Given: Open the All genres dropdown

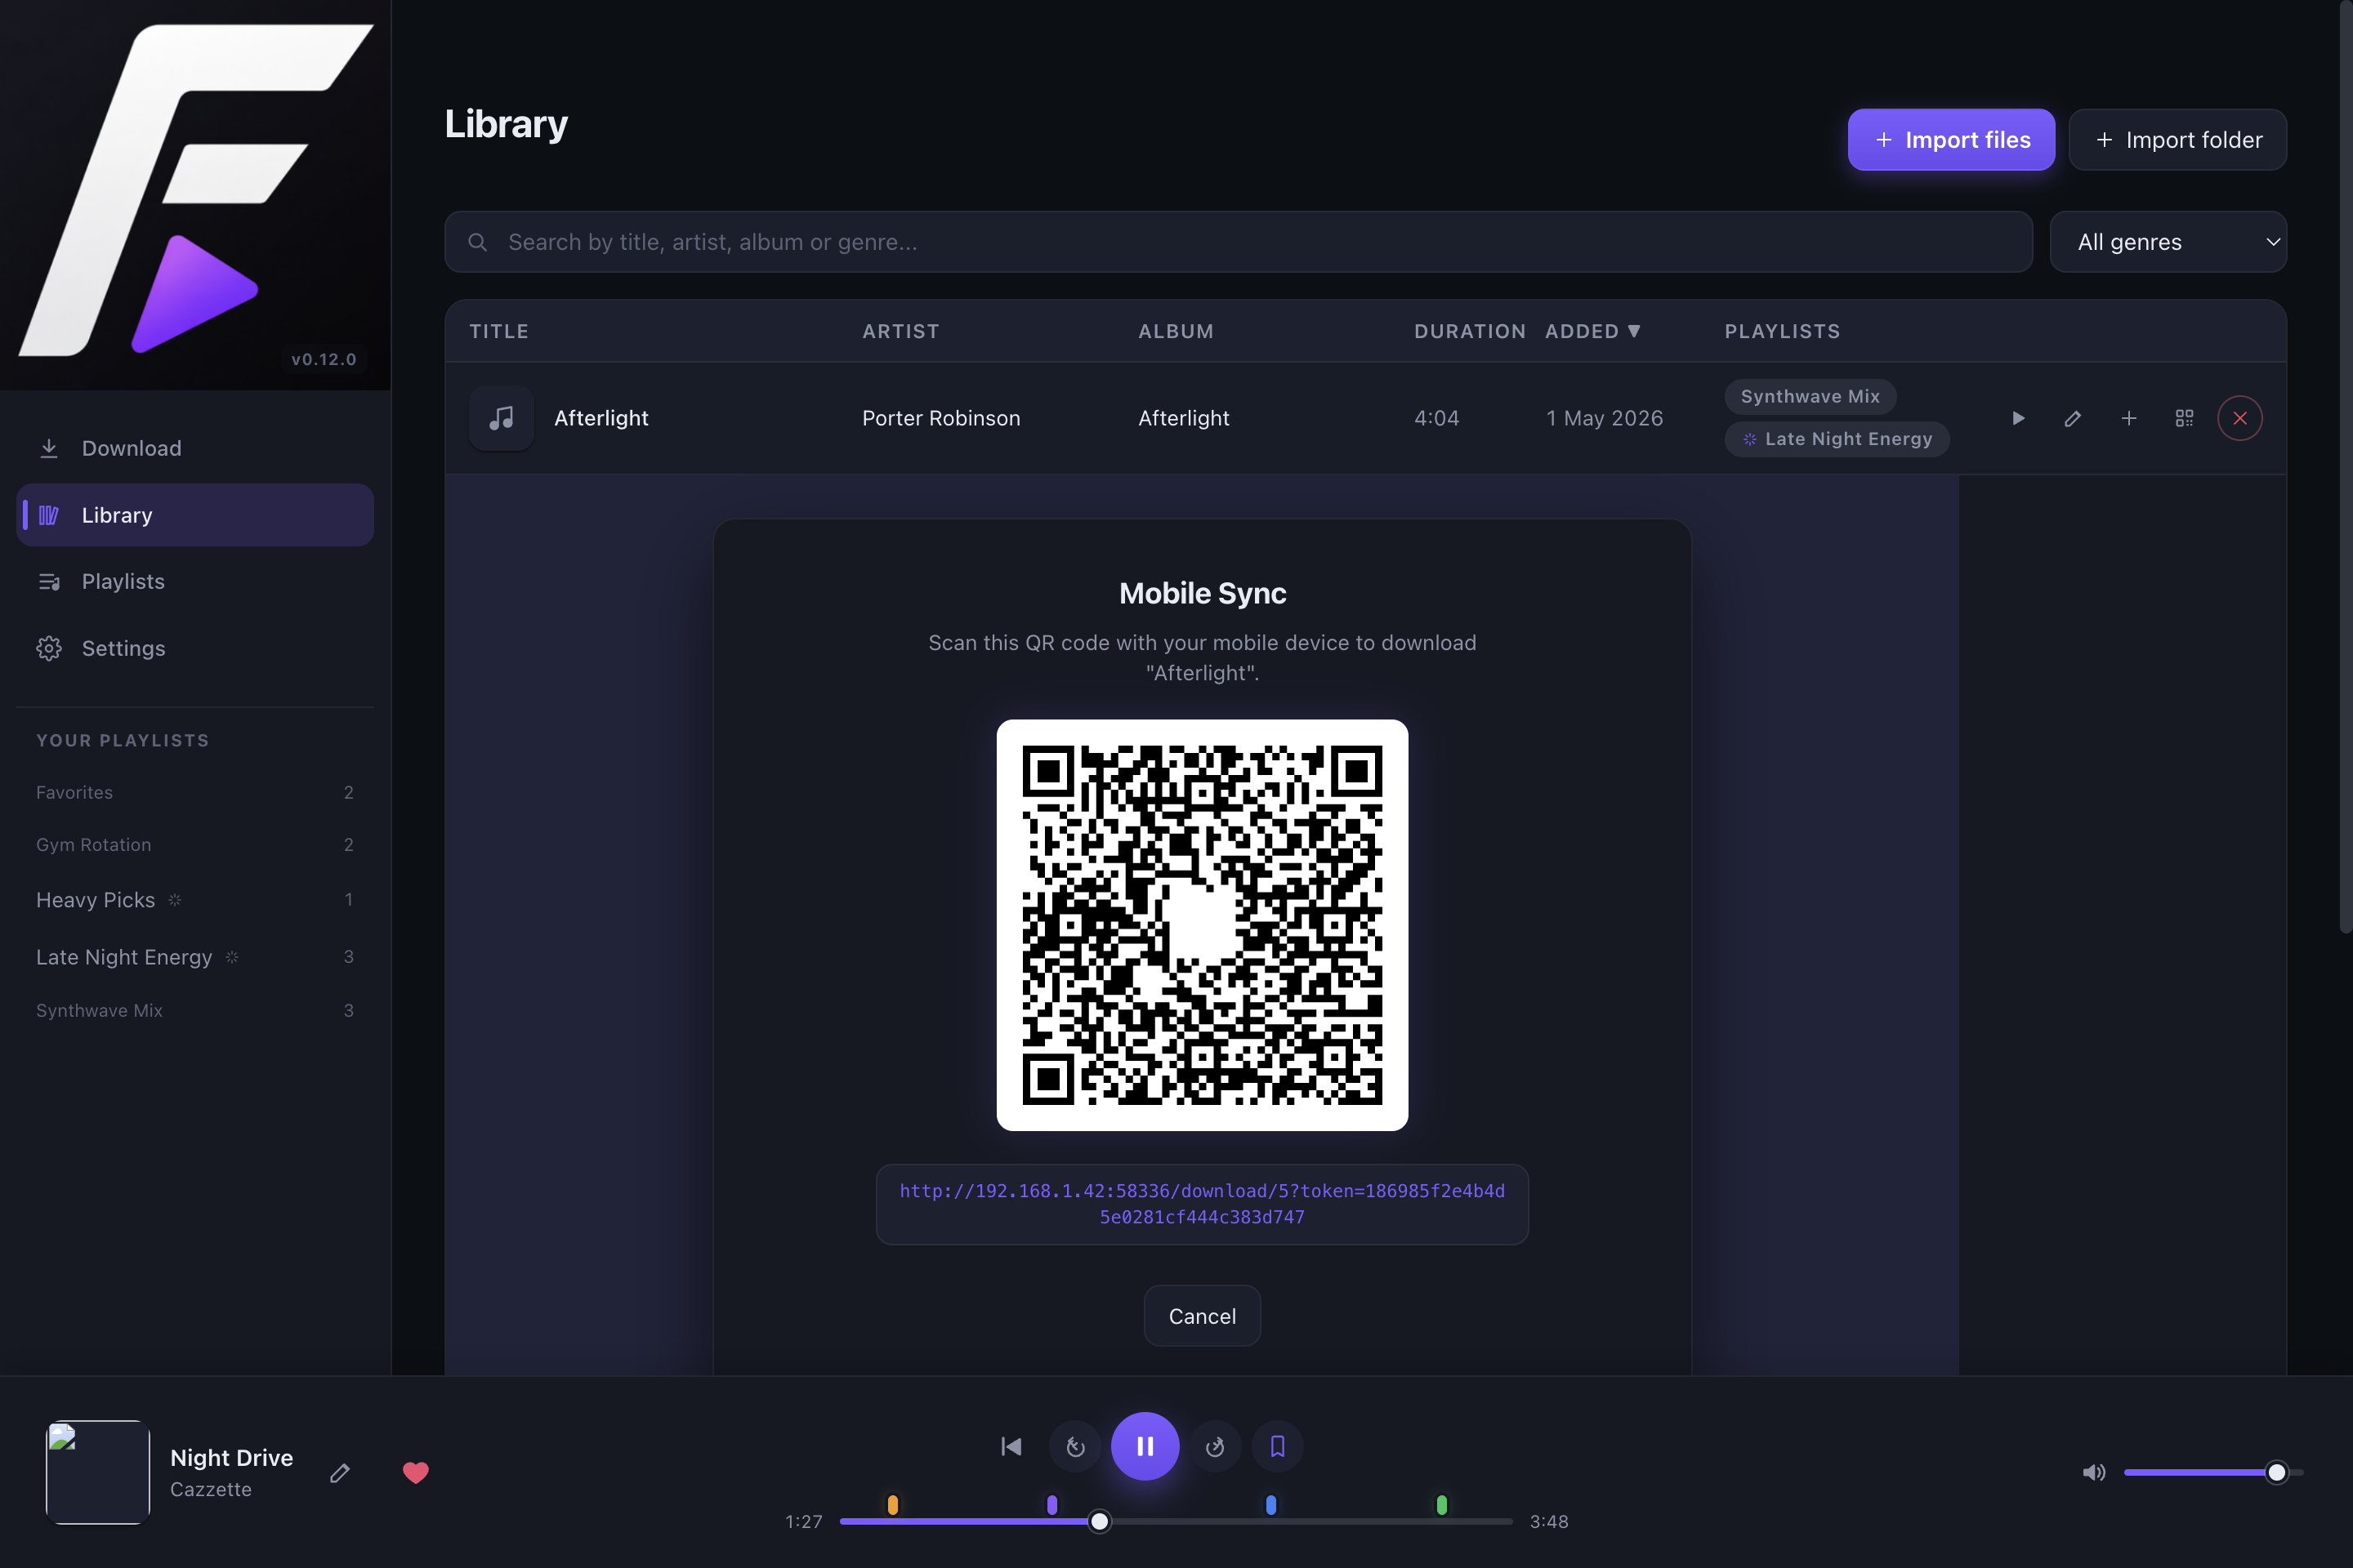Looking at the screenshot, I should [x=2168, y=242].
